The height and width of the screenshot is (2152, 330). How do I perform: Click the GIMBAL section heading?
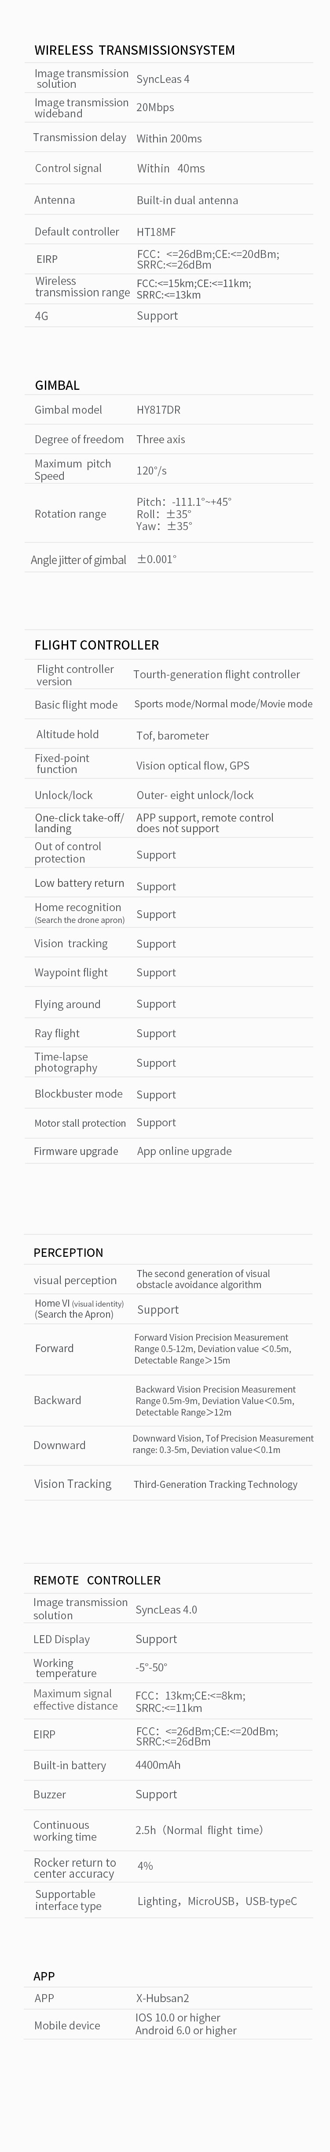click(x=58, y=385)
